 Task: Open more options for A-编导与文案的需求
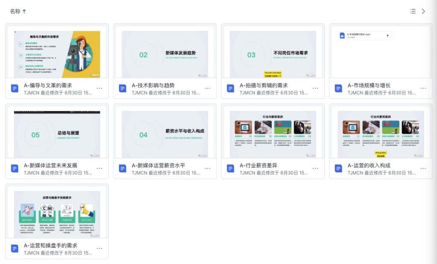click(x=99, y=88)
